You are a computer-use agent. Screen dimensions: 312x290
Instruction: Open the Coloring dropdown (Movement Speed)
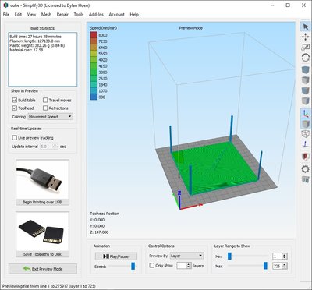pyautogui.click(x=51, y=117)
